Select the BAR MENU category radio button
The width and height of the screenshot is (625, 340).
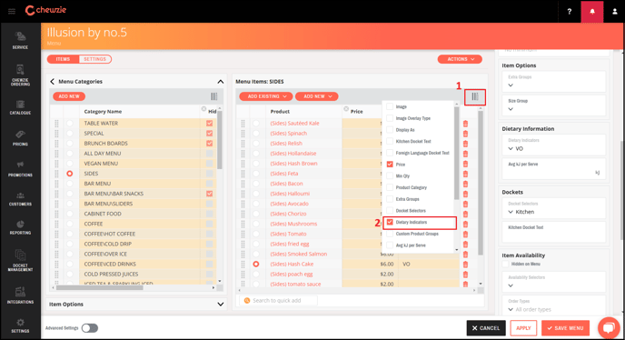(x=70, y=184)
